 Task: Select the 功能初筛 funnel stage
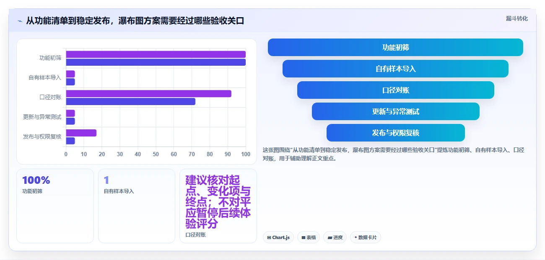pos(395,47)
